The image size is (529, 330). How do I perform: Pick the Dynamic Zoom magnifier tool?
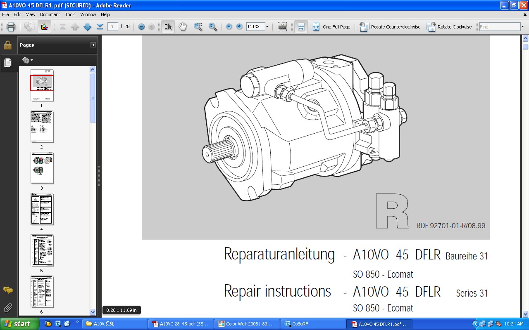click(213, 27)
